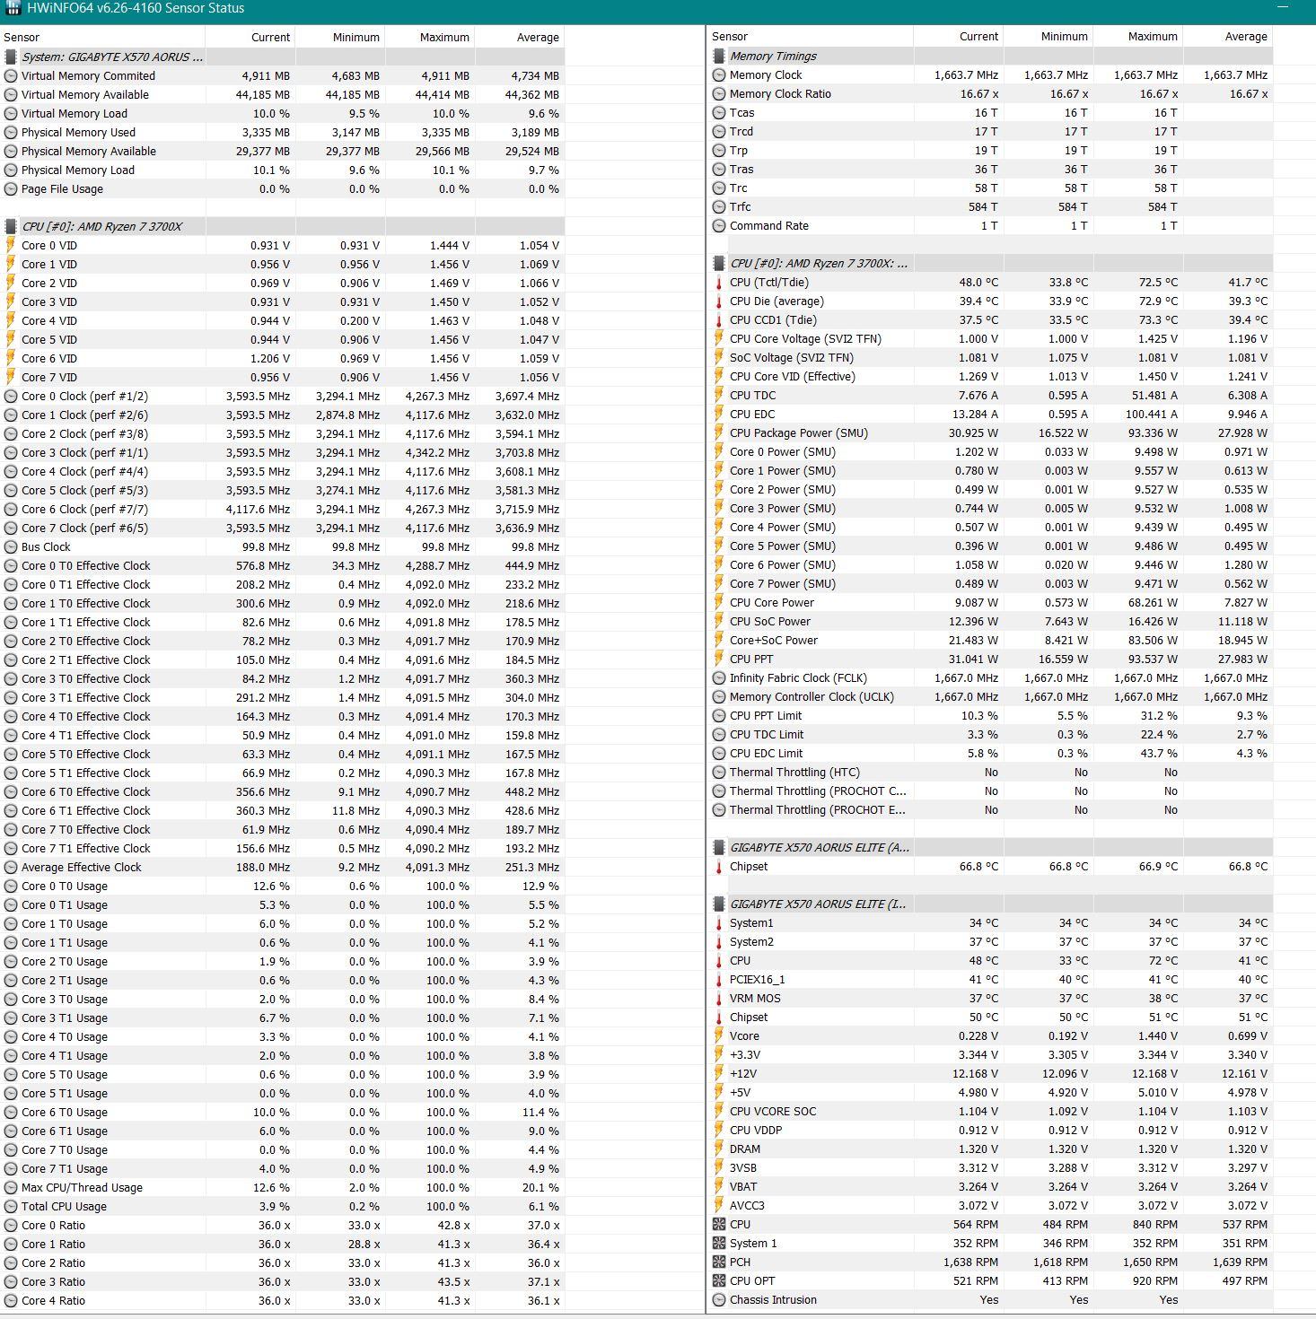The height and width of the screenshot is (1319, 1316).
Task: Click the System GIGABYTE X570 AORUS group icon
Action: coord(11,57)
